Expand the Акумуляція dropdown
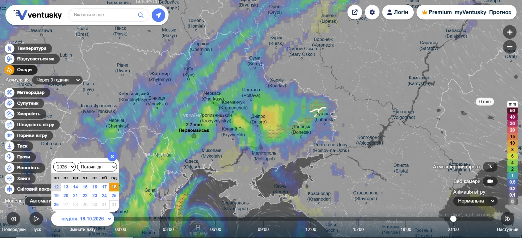 (x=57, y=80)
